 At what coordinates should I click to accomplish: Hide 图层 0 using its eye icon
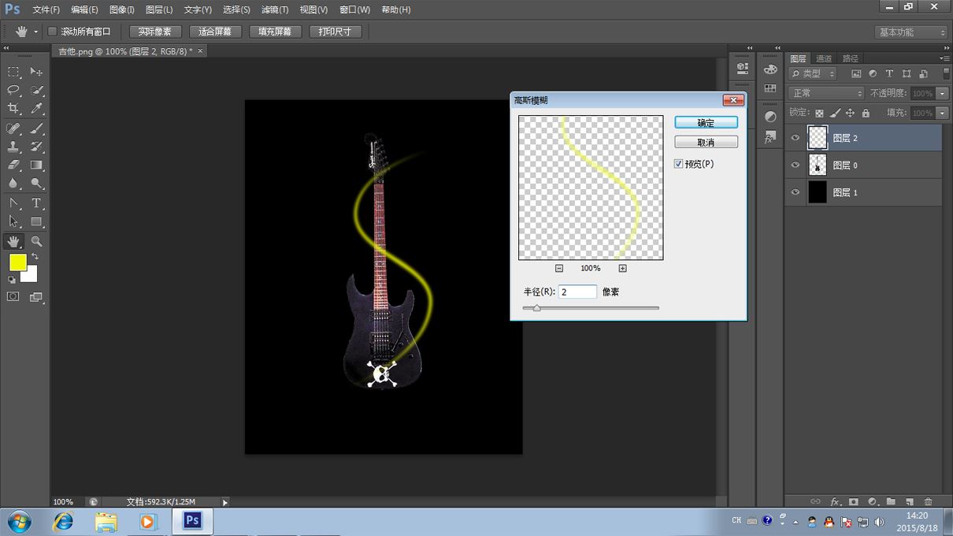click(x=795, y=165)
